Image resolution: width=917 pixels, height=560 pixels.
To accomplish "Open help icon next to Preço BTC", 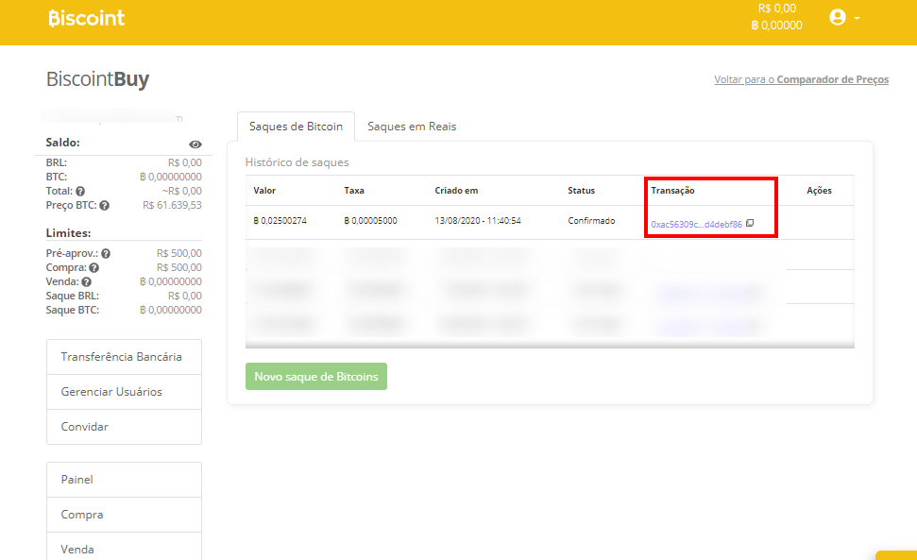I will [104, 205].
